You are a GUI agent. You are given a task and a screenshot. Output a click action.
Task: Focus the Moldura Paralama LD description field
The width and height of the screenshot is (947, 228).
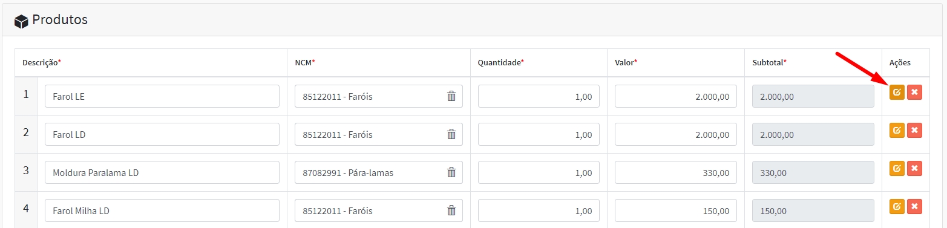coord(162,172)
